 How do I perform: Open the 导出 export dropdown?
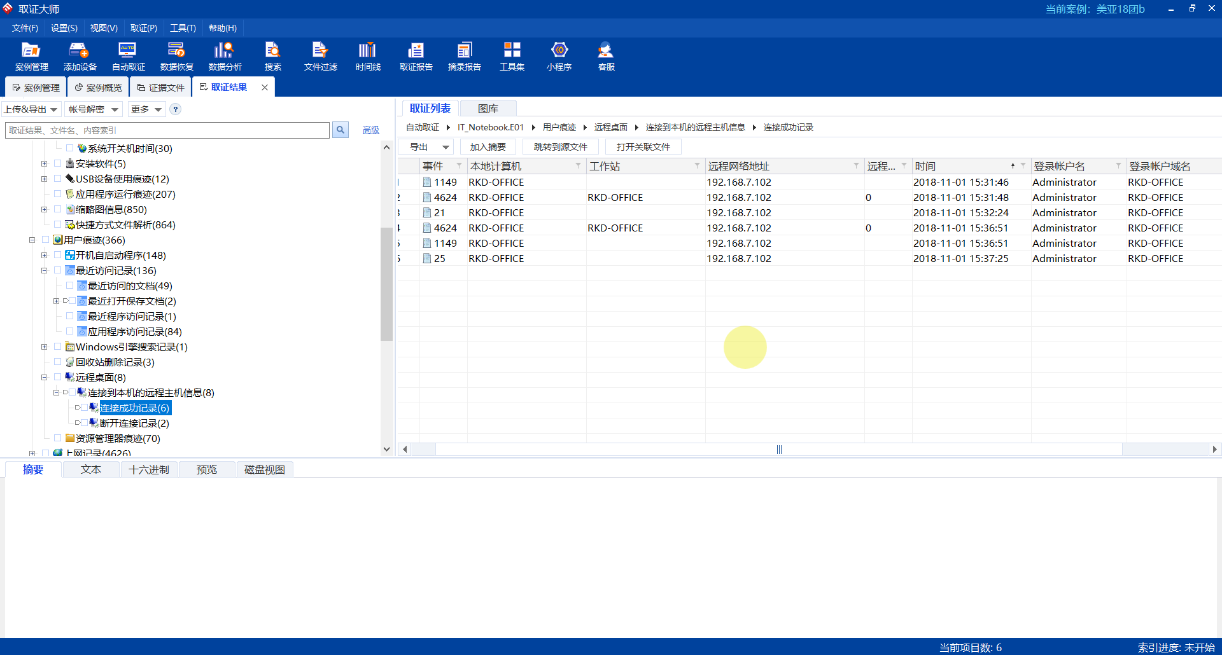tap(426, 147)
